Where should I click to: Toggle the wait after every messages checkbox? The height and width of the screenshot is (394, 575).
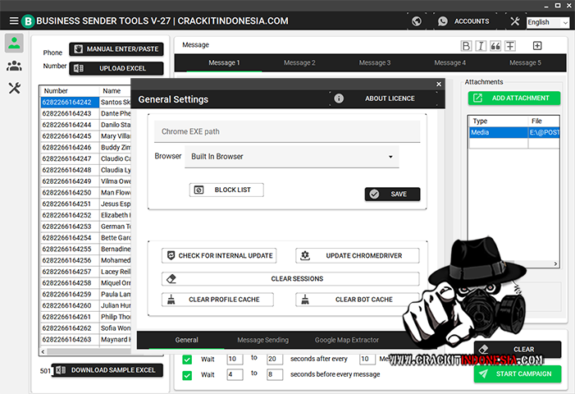[187, 360]
